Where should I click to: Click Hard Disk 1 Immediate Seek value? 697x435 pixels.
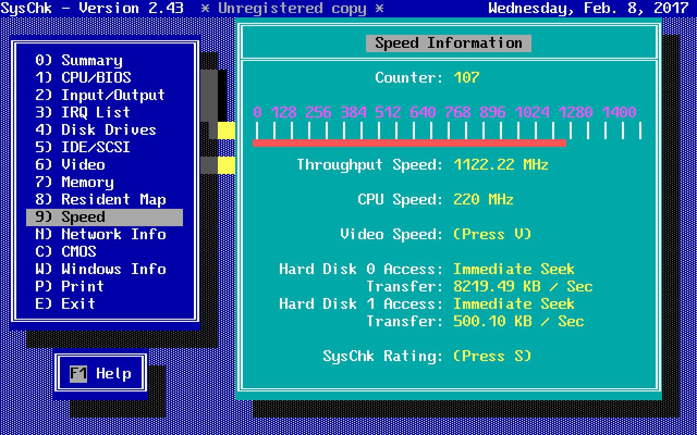[514, 304]
